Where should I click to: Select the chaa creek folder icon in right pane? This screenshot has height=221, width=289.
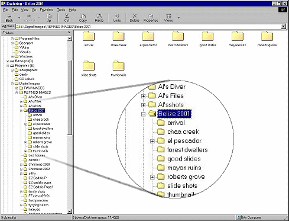119,37
